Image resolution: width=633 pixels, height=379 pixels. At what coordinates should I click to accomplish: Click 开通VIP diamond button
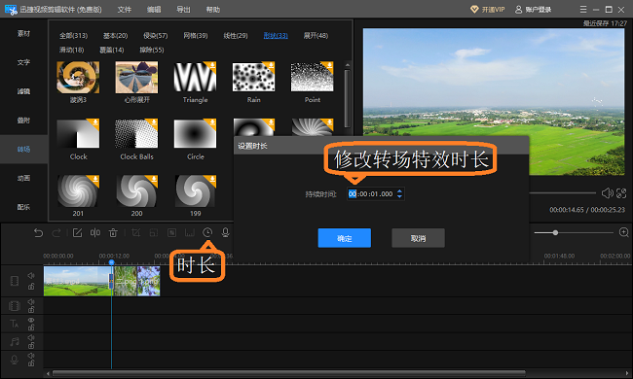(x=488, y=10)
